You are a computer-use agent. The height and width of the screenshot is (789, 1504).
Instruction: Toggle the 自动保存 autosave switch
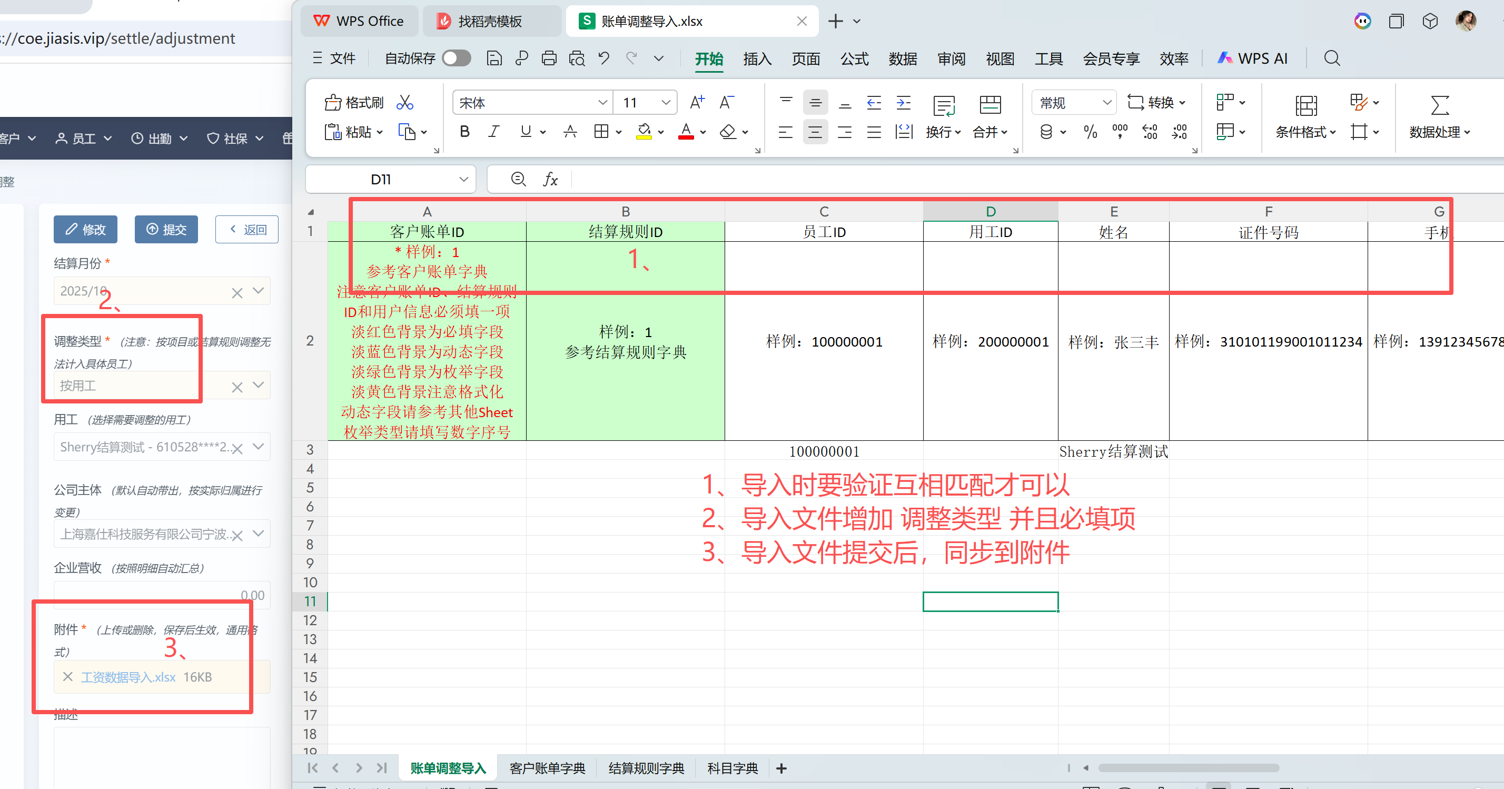coord(456,58)
